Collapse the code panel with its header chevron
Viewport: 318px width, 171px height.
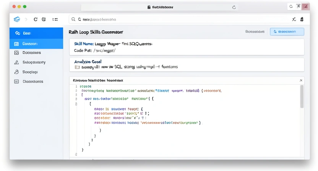[x=301, y=81]
